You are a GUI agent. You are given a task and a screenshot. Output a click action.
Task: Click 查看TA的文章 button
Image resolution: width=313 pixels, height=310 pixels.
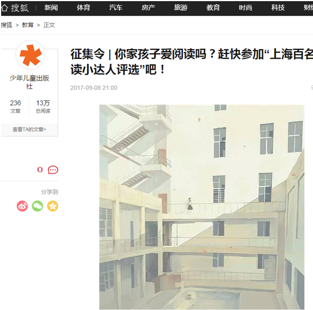coord(29,129)
